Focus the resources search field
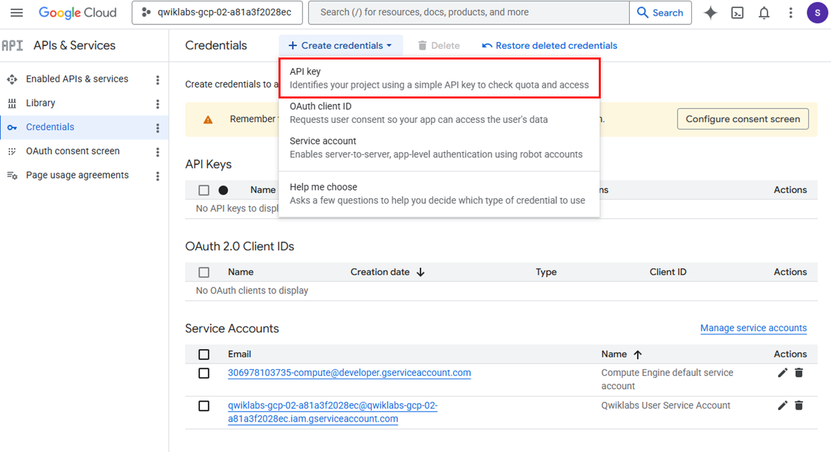Screen dimensions: 831x452 469,13
